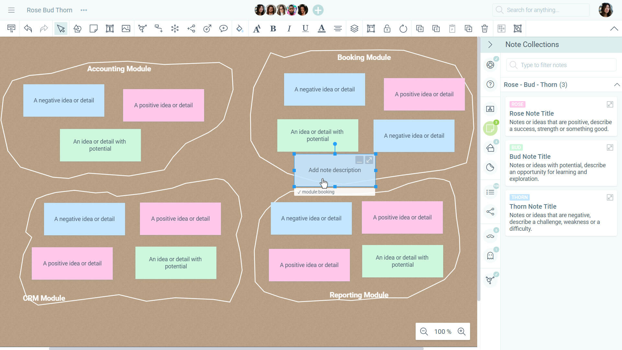
Task: Redo the last undone action
Action: (44, 29)
